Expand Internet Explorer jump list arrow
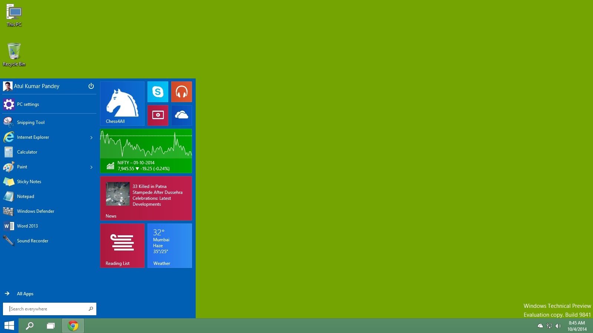The width and height of the screenshot is (593, 333). point(92,138)
